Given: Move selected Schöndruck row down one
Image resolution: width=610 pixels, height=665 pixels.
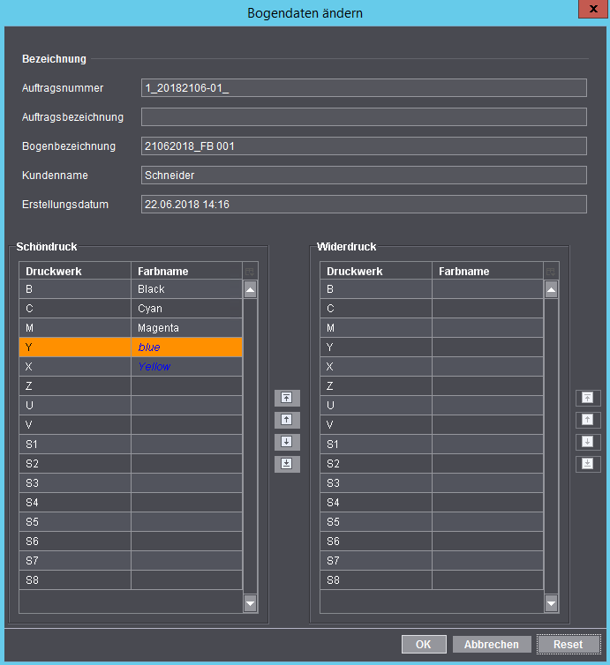Looking at the screenshot, I should [287, 442].
